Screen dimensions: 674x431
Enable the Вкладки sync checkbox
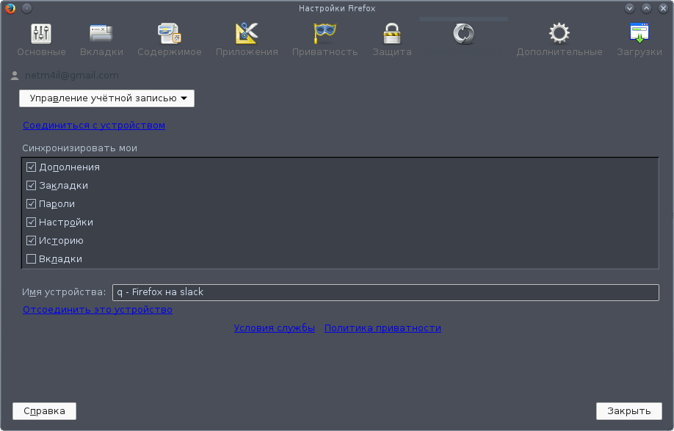(31, 259)
